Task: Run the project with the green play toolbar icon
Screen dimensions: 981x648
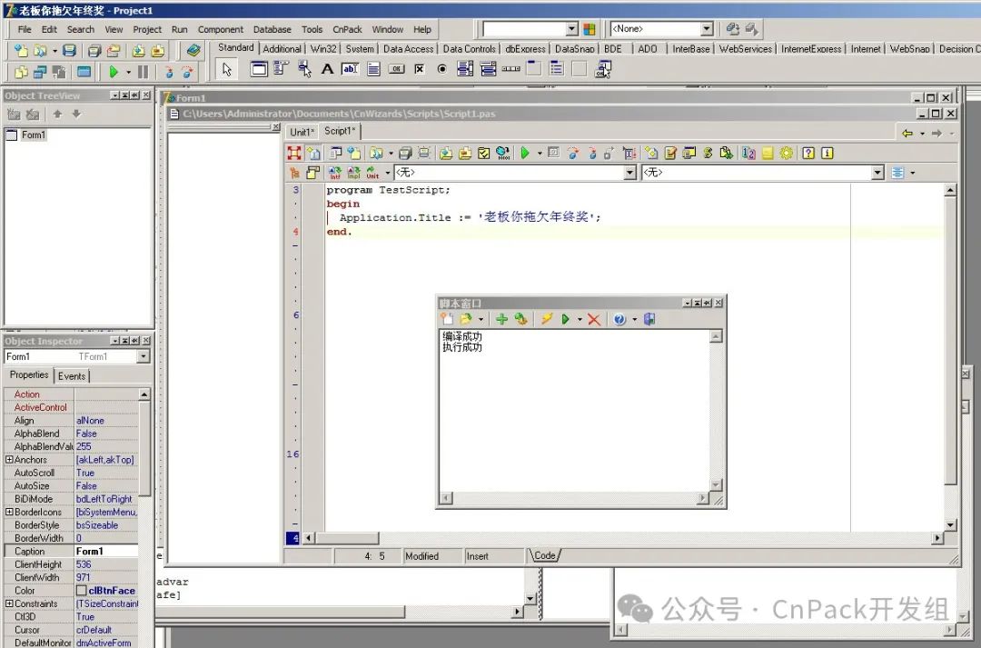Action: [x=113, y=70]
